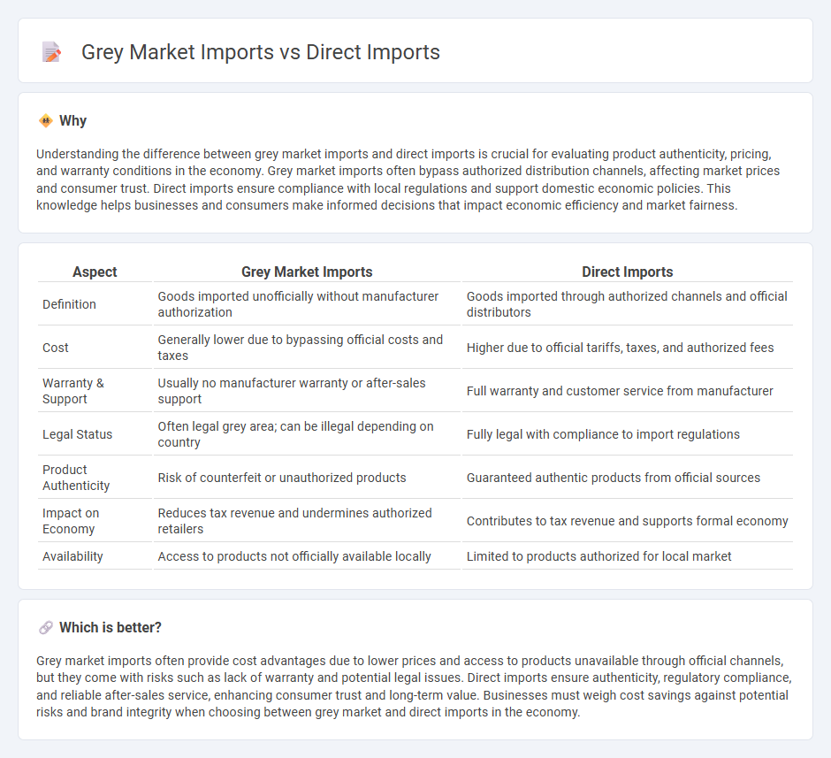Viewport: 831px width, 758px height.
Task: Click cell 'Contributes to tax revenue and supports formal economy'
Action: point(628,521)
